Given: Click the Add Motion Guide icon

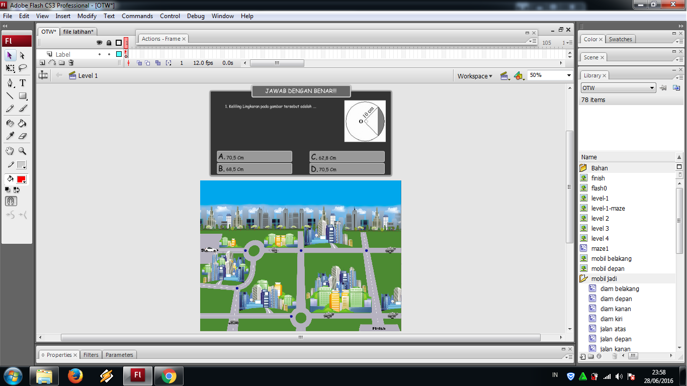Looking at the screenshot, I should pos(52,63).
